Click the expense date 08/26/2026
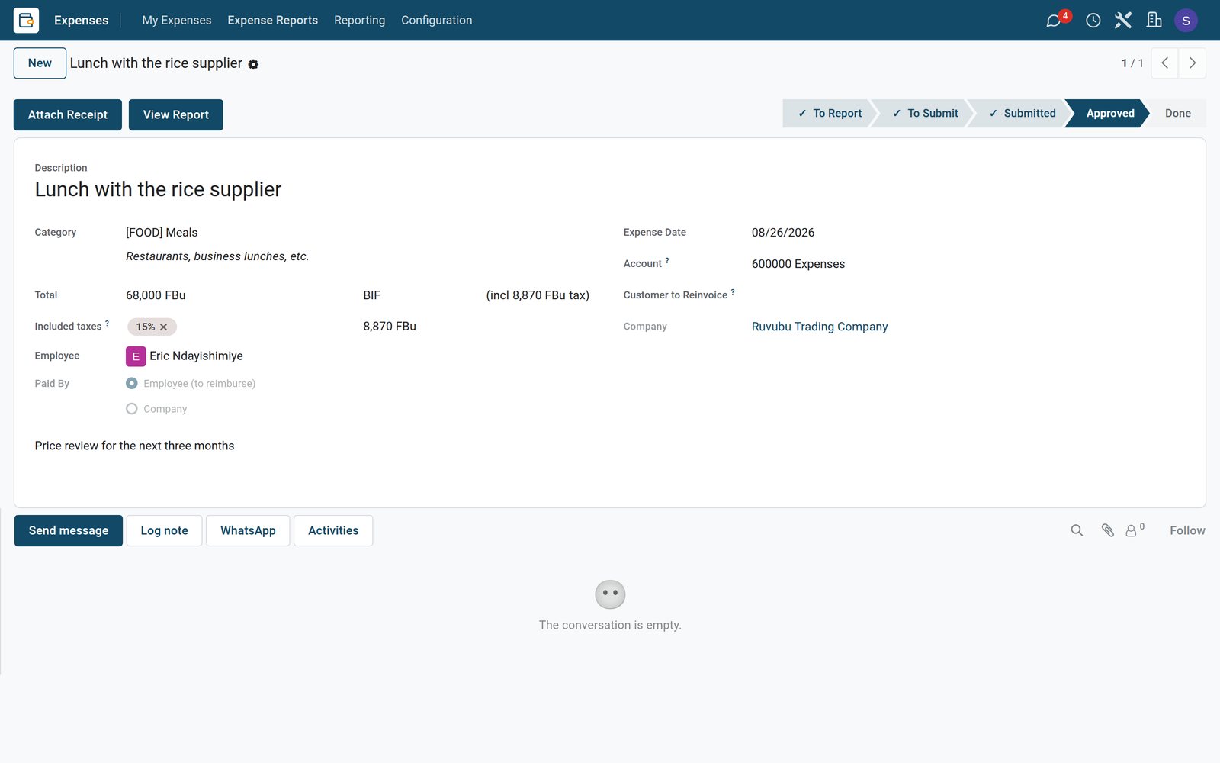The image size is (1220, 763). click(x=783, y=233)
